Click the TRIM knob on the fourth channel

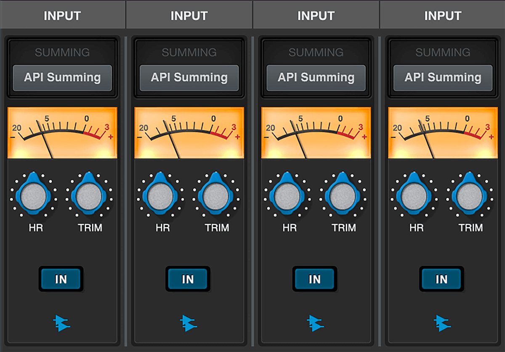pyautogui.click(x=470, y=195)
